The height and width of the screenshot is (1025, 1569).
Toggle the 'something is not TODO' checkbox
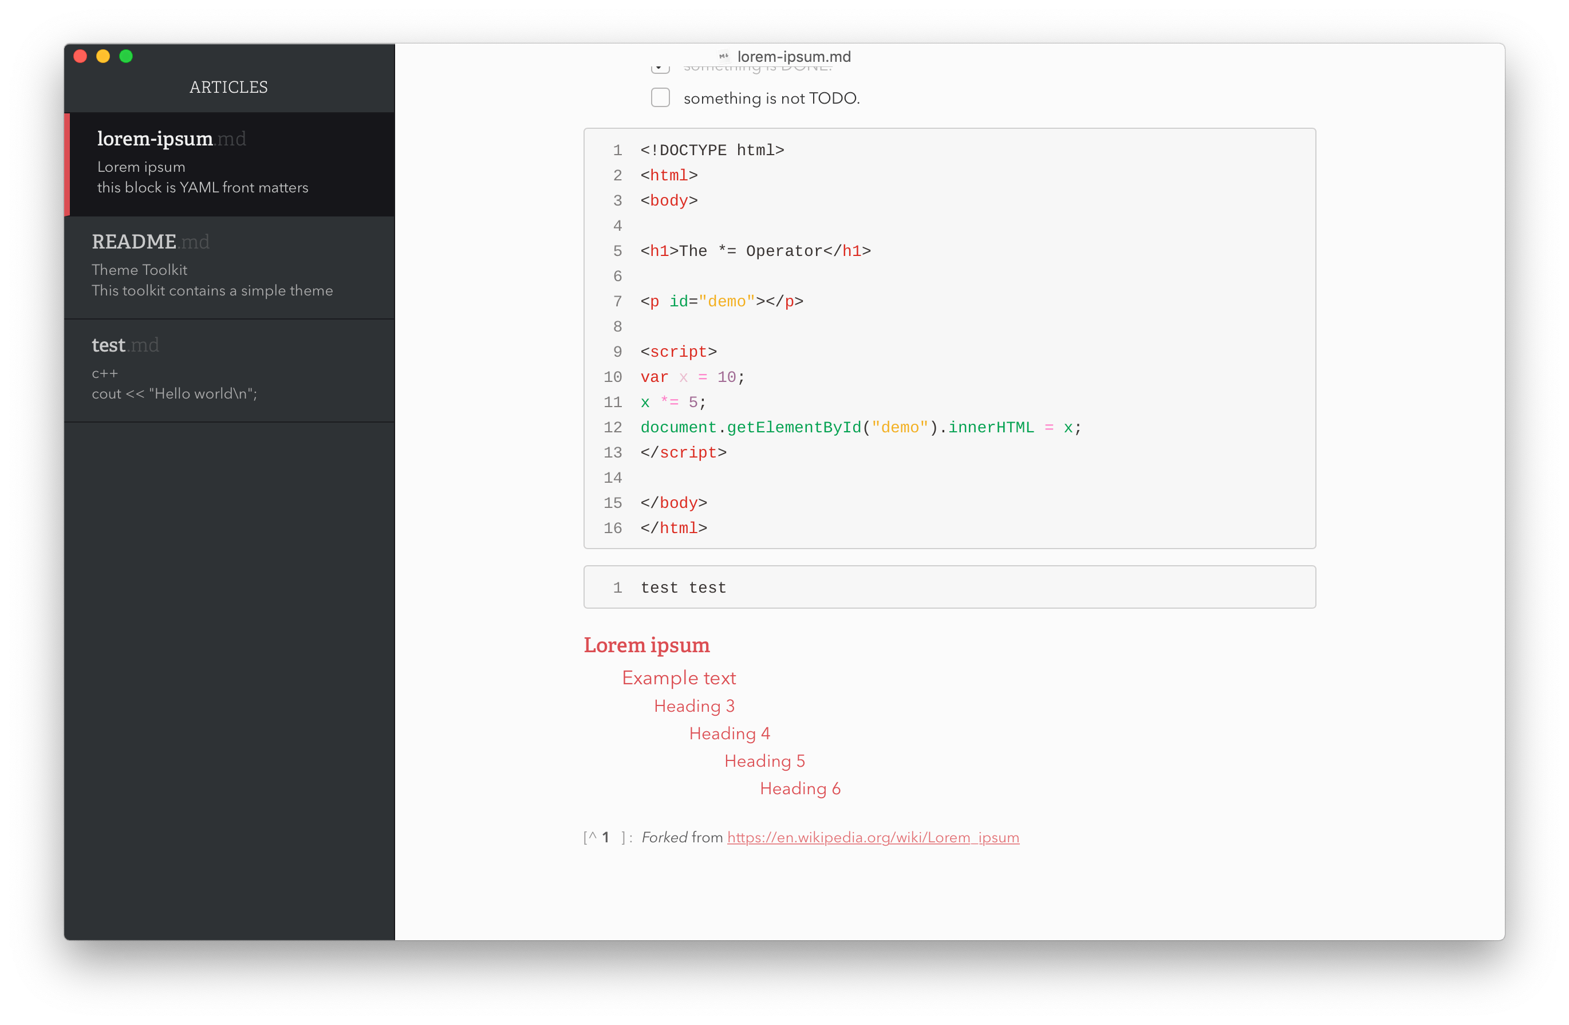660,97
